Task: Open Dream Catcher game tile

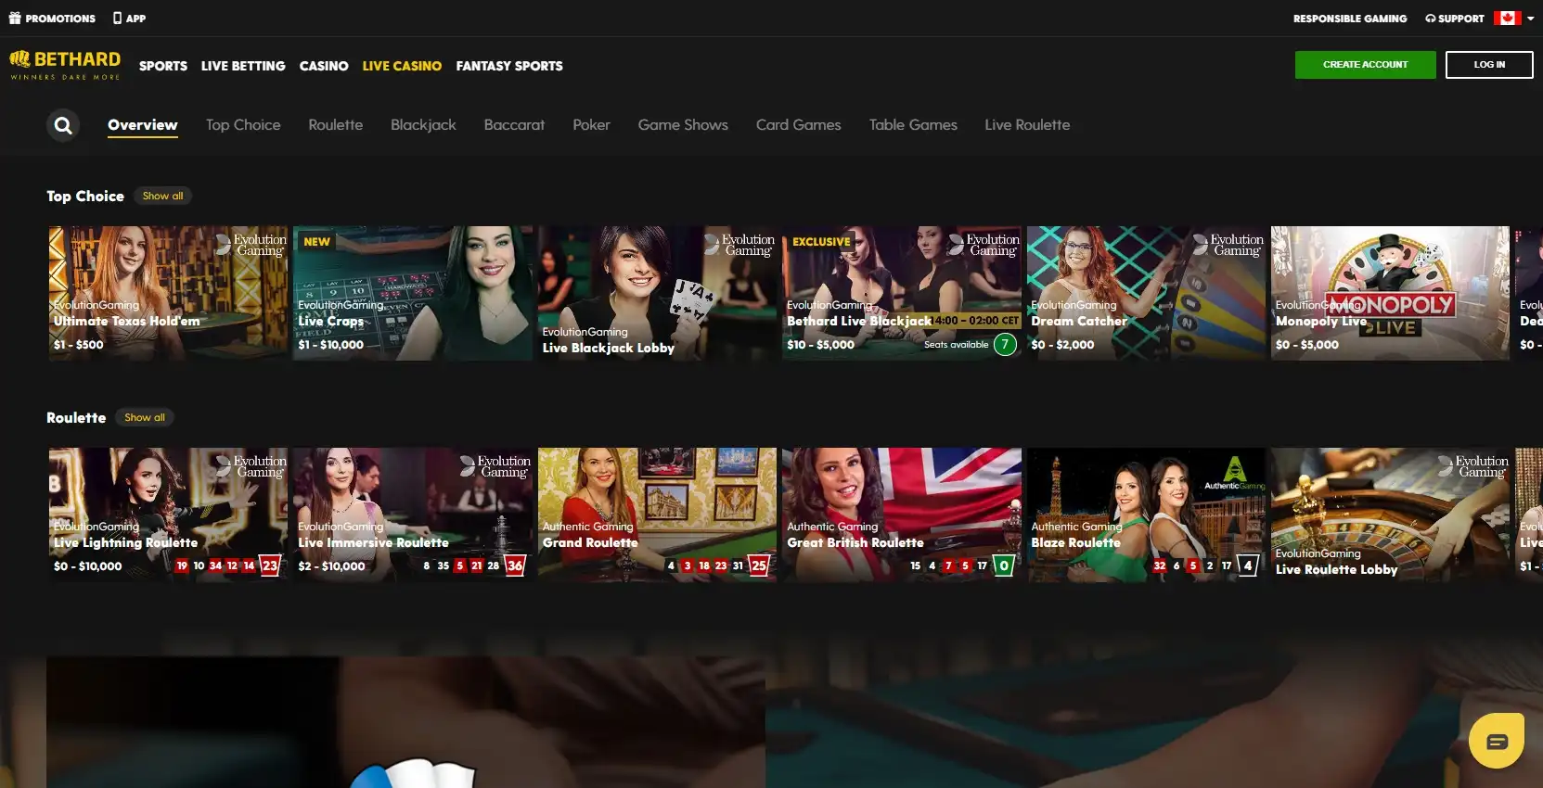Action: (1145, 293)
